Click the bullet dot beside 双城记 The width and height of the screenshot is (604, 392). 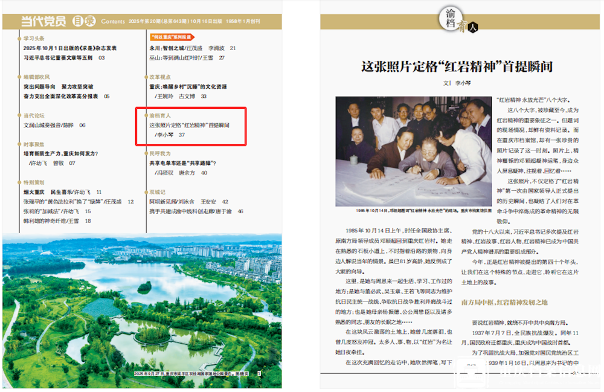[146, 191]
